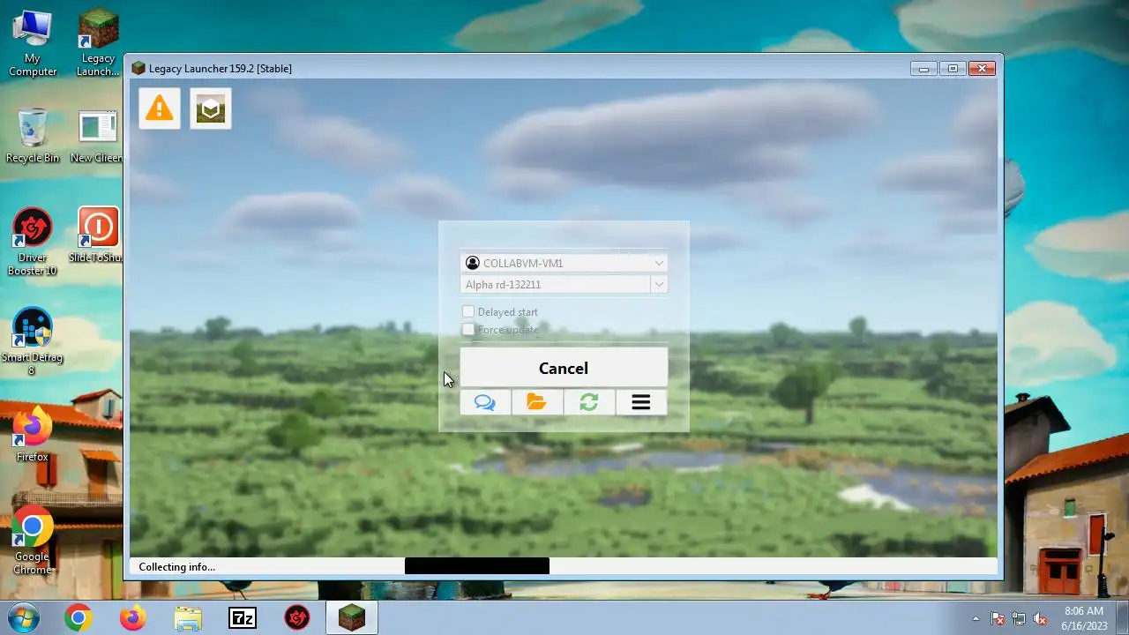Open My Computer desktop icon
Screen dimensions: 1129x635
33,43
